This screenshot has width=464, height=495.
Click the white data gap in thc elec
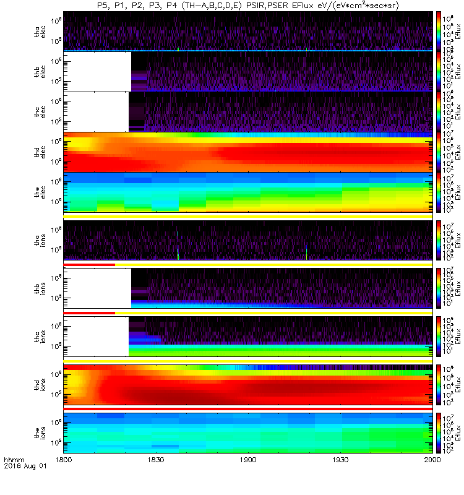(x=97, y=112)
